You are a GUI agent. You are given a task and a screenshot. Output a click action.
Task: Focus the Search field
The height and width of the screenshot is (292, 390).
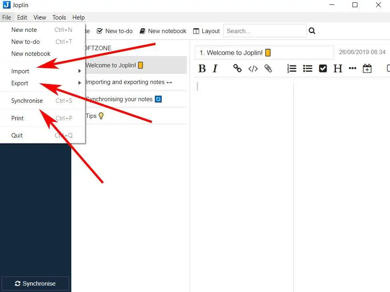pos(265,31)
